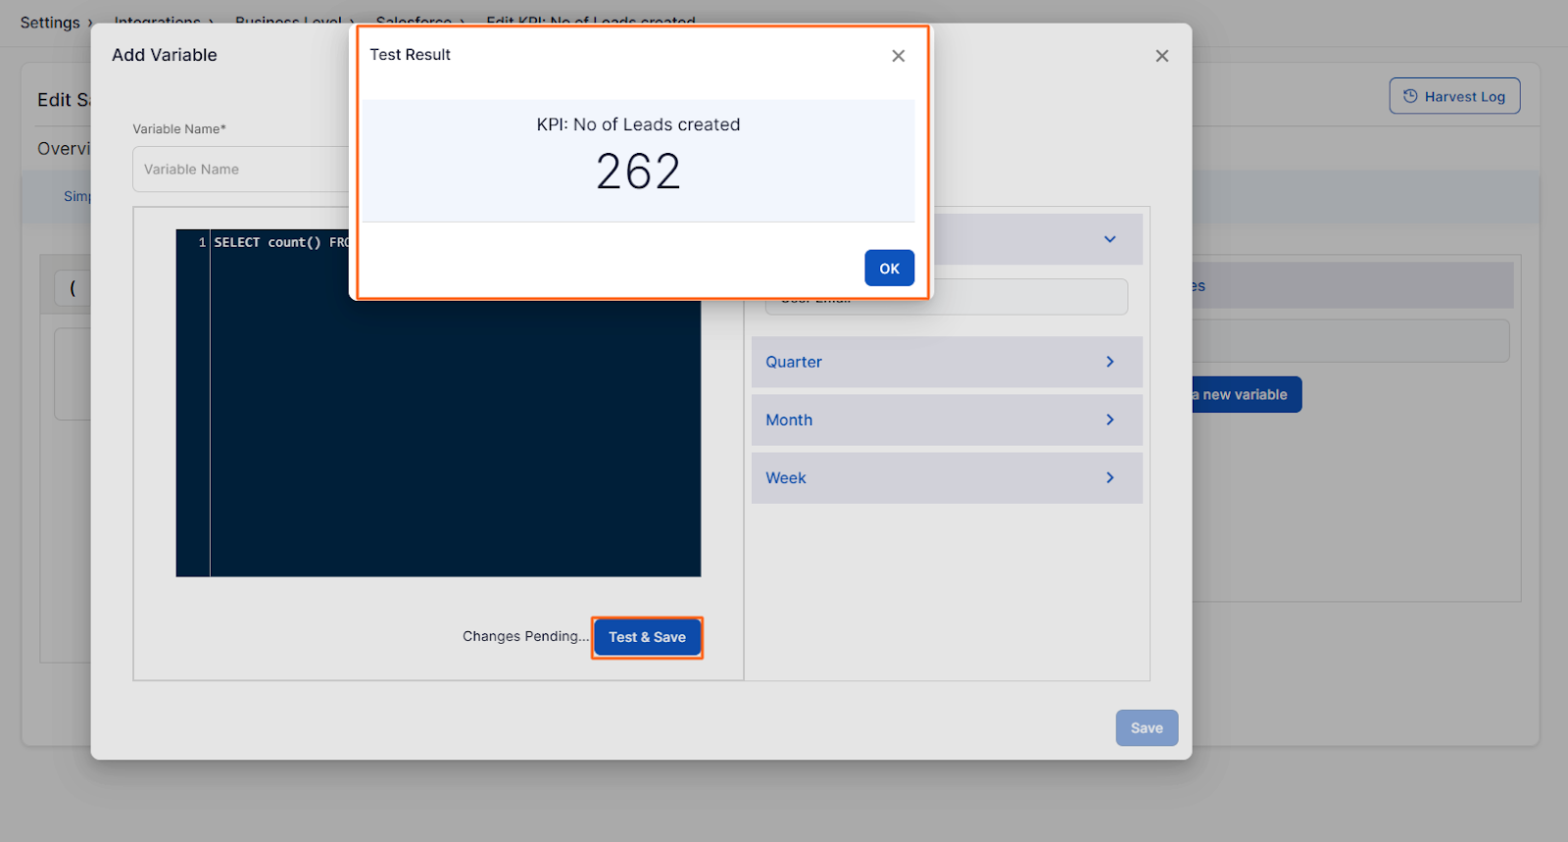Insert an open parenthesis in the formula
This screenshot has height=842, width=1568.
73,288
